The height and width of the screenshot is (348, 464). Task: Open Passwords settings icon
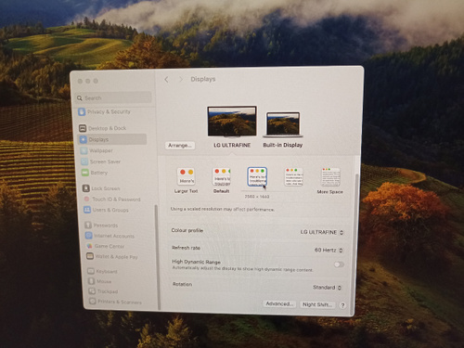pos(88,226)
